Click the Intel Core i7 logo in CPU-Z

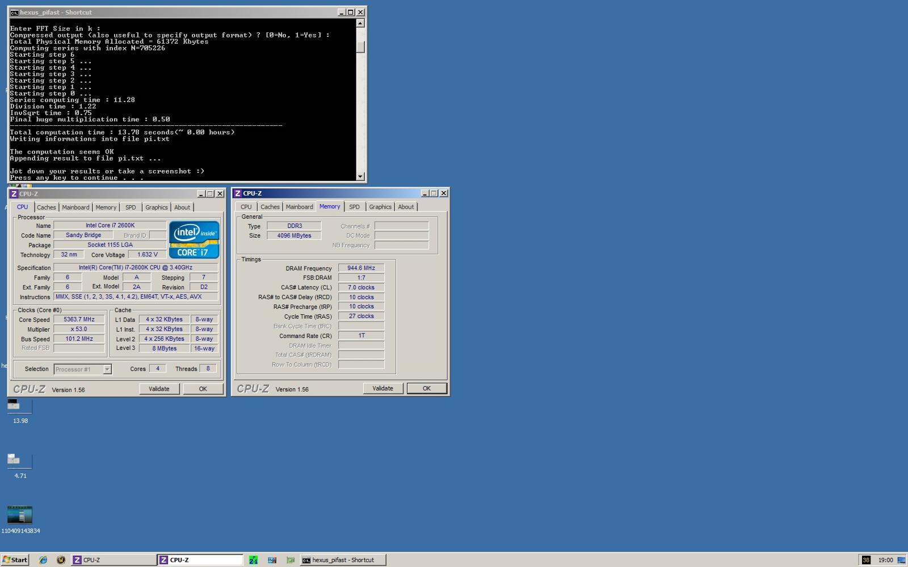pyautogui.click(x=194, y=240)
